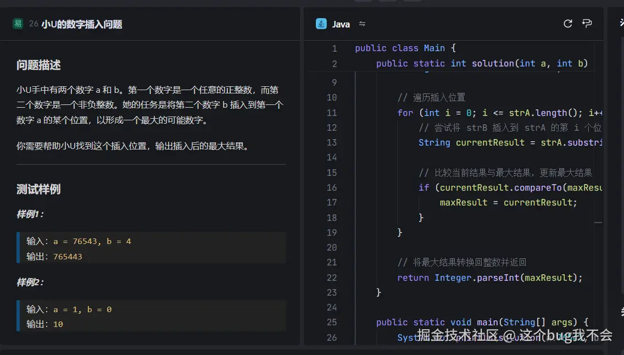The image size is (624, 355).
Task: Click the Java cup icon in editor header
Action: [321, 24]
